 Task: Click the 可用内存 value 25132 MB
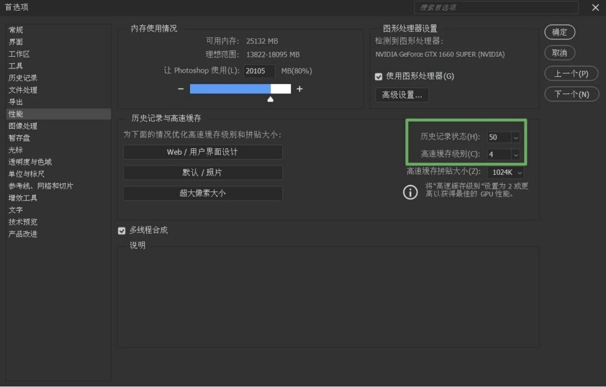[x=262, y=41]
